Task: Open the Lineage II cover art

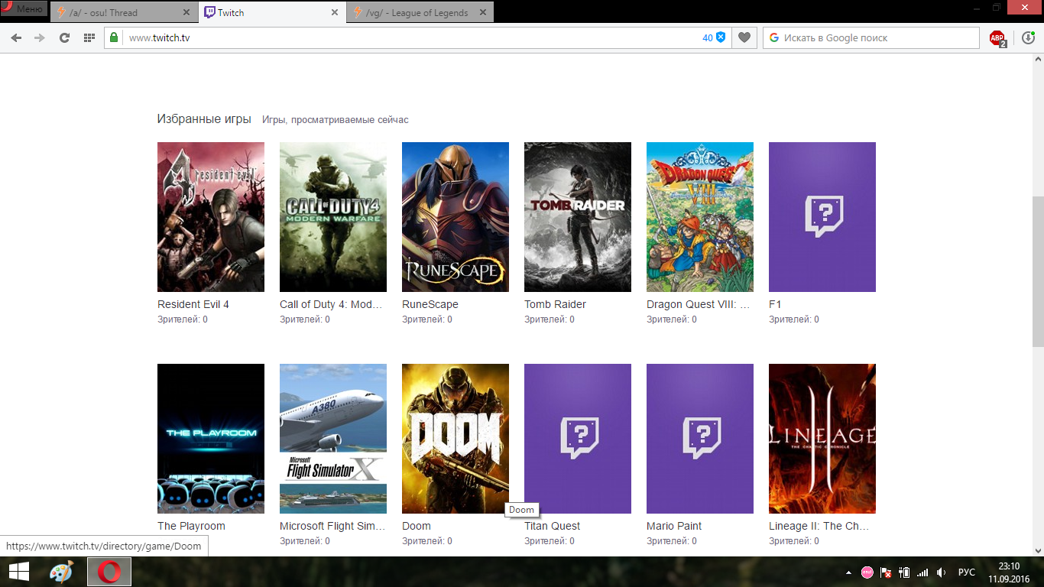Action: (822, 439)
